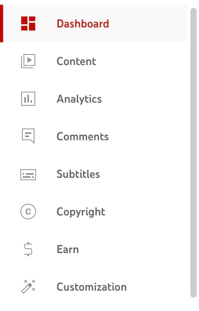Click the Comments speech bubble icon
Viewport: 199px width, 311px height.
click(28, 136)
